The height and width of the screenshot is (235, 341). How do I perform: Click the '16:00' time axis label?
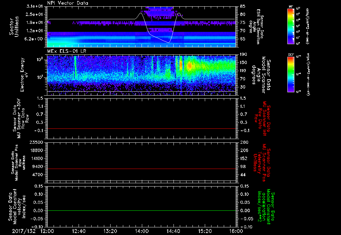tap(236, 231)
